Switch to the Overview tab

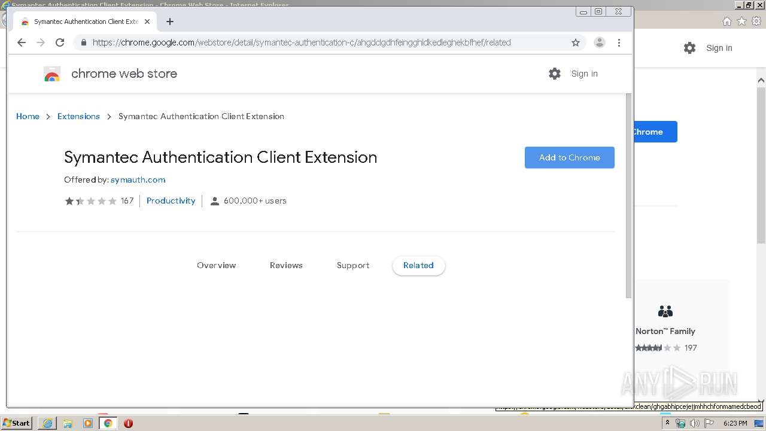click(x=217, y=265)
